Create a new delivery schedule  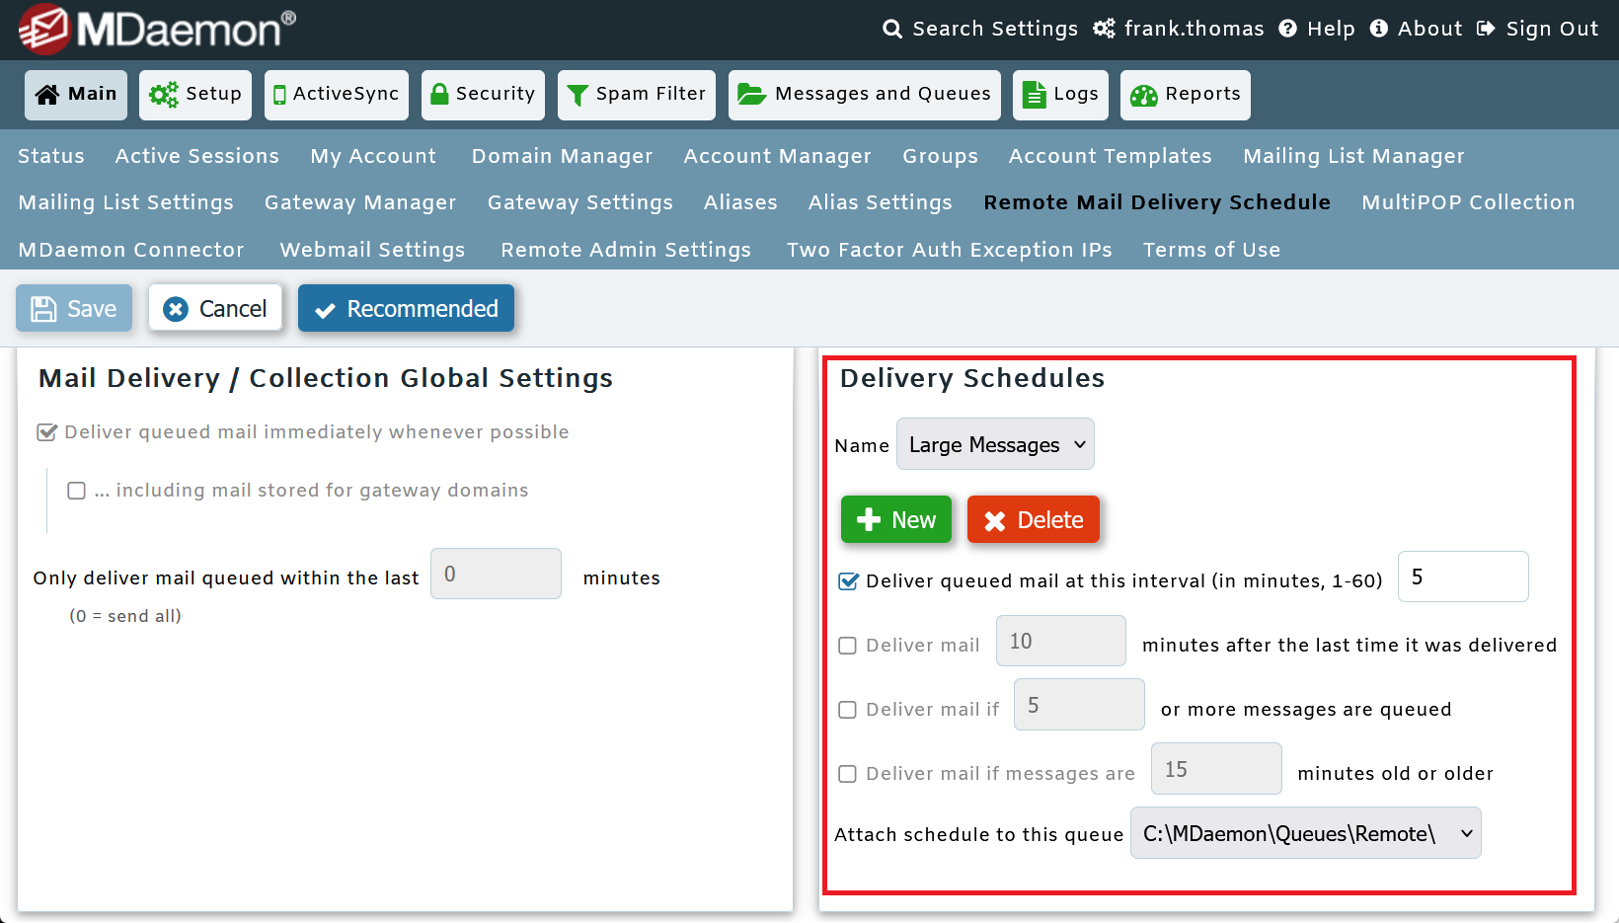click(895, 519)
